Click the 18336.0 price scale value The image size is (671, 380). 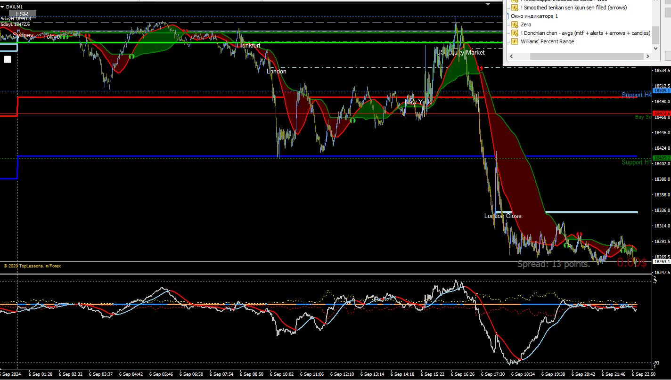click(x=662, y=210)
